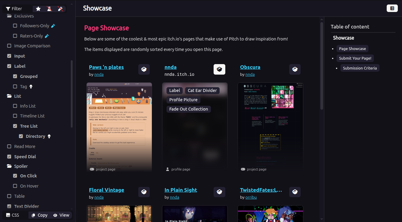Click the table of content toggle icon

point(392,8)
